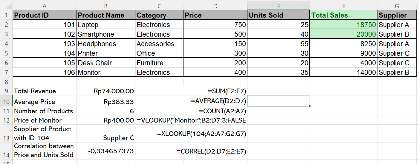
Task: Click the Total Sales header cell
Action: click(343, 15)
